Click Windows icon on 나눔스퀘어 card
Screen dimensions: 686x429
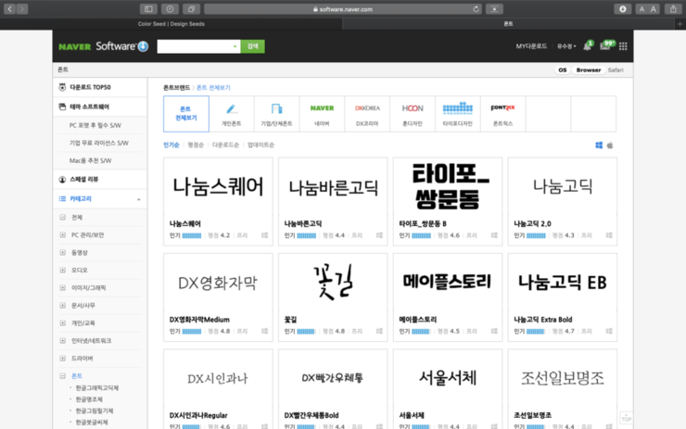(x=265, y=235)
